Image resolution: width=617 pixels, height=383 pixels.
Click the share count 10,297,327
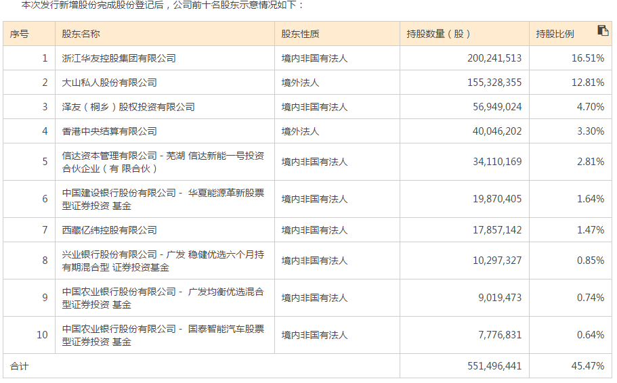pyautogui.click(x=497, y=261)
